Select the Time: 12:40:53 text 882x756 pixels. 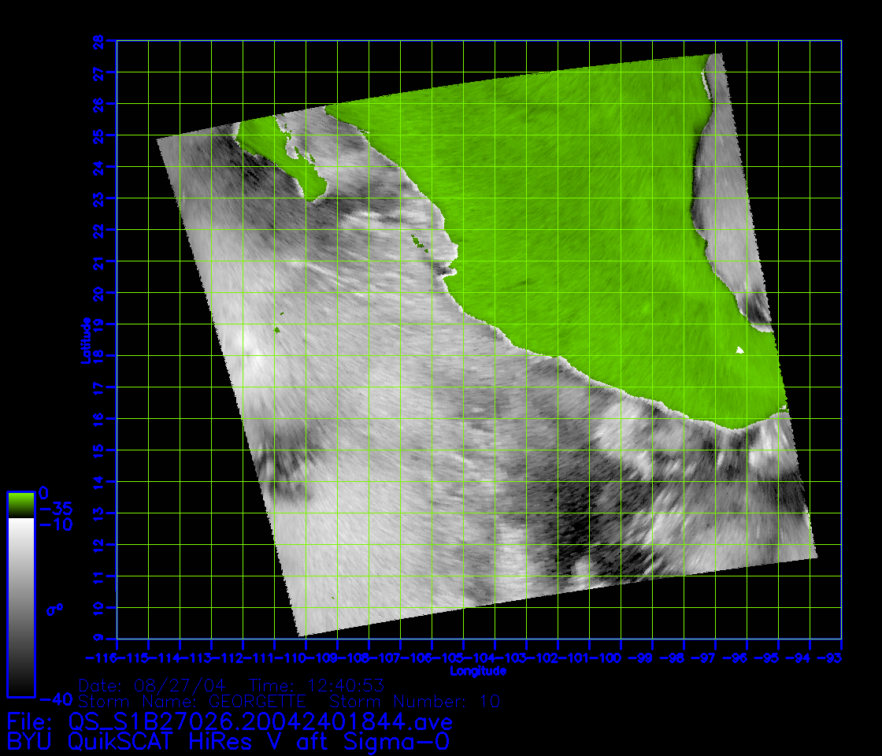pyautogui.click(x=316, y=685)
